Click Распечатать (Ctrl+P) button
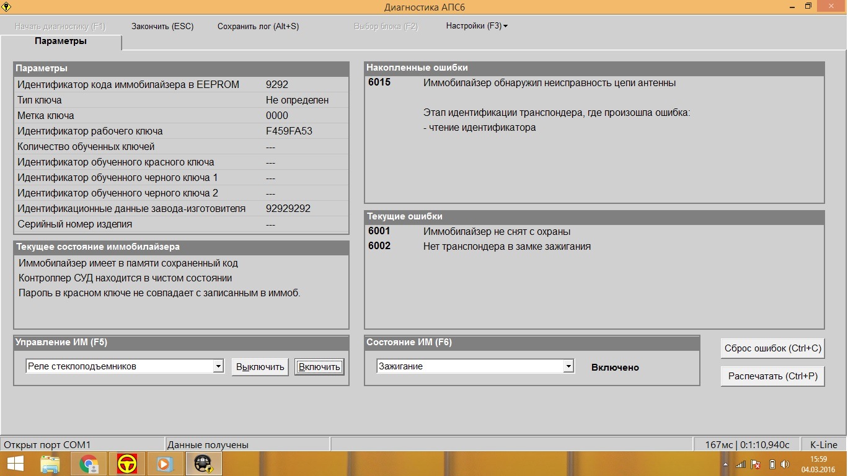The height and width of the screenshot is (476, 848). (772, 376)
